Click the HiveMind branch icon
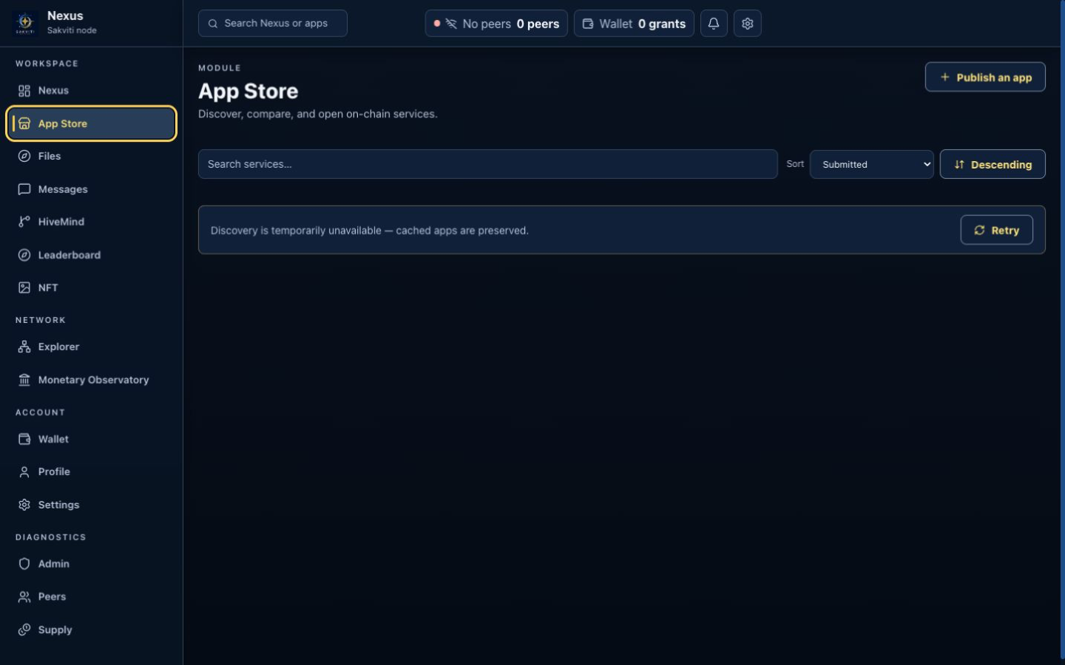 pos(24,222)
